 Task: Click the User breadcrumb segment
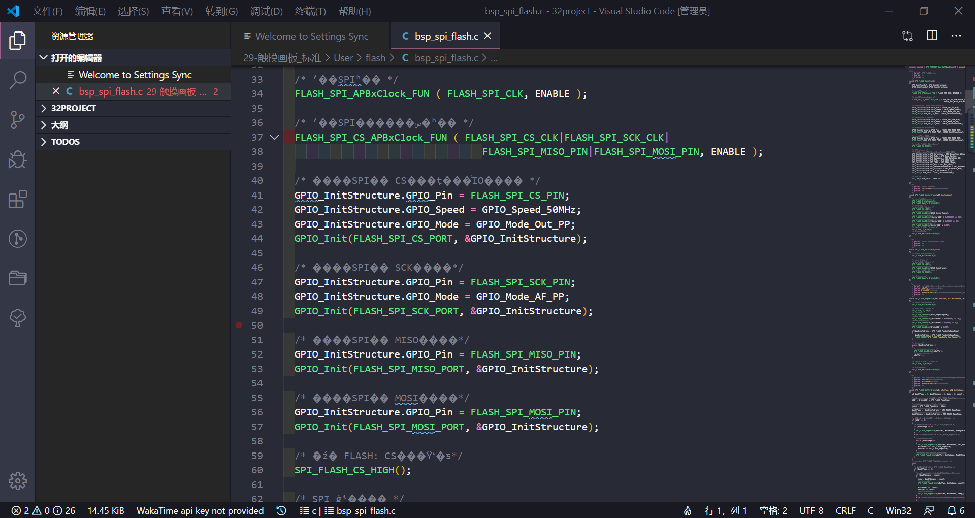tap(343, 58)
